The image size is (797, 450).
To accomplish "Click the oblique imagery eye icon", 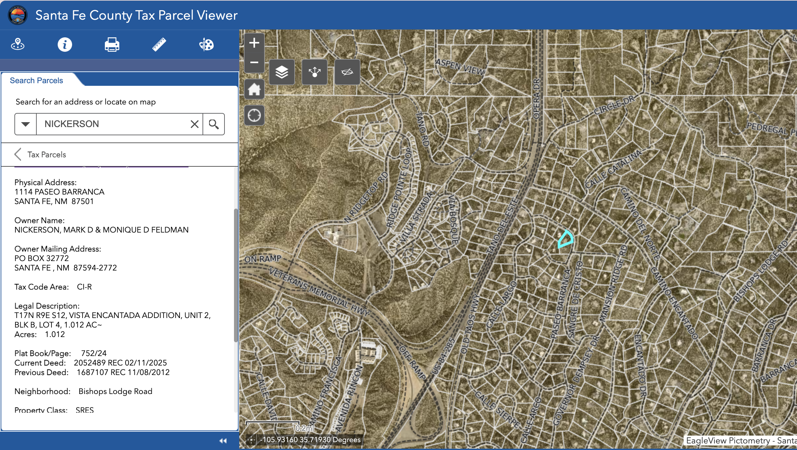I will [x=347, y=72].
